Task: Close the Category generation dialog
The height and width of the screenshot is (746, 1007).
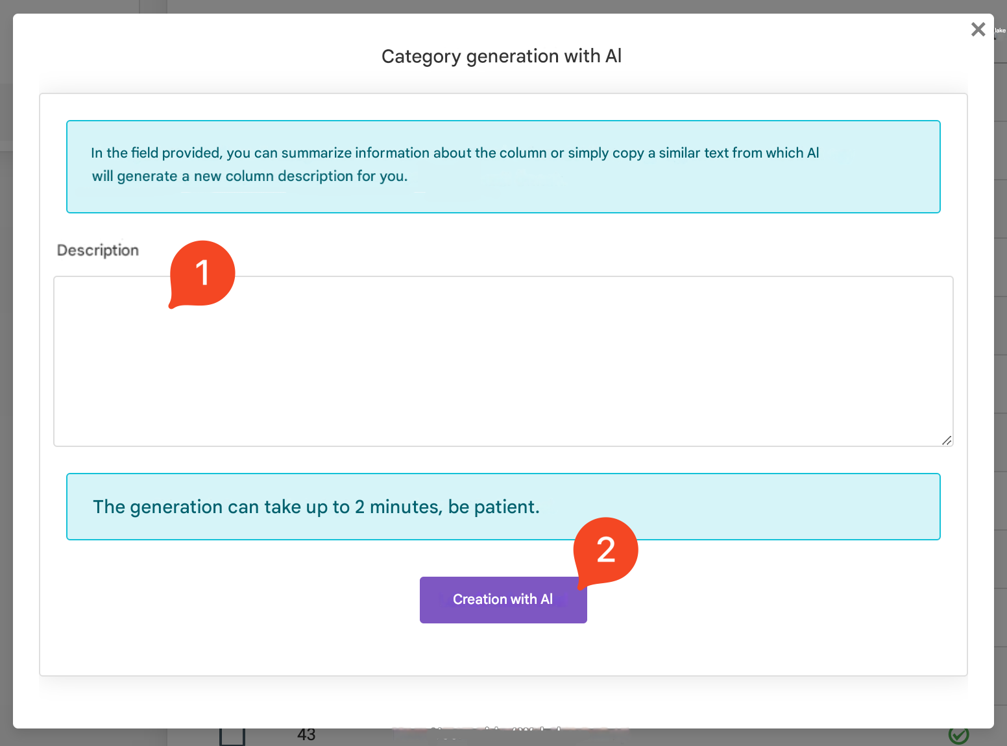Action: pos(978,29)
